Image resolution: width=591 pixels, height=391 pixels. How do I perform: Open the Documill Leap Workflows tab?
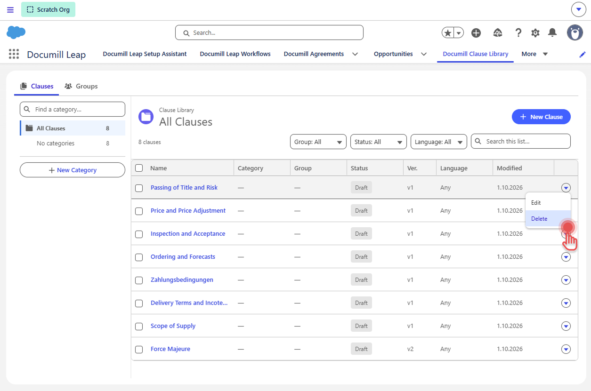[235, 54]
